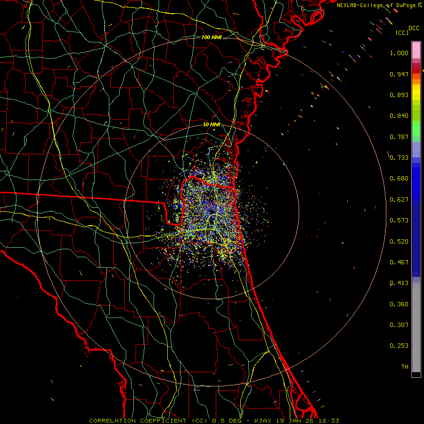
Task: Click the DCC legend title
Action: click(414, 28)
